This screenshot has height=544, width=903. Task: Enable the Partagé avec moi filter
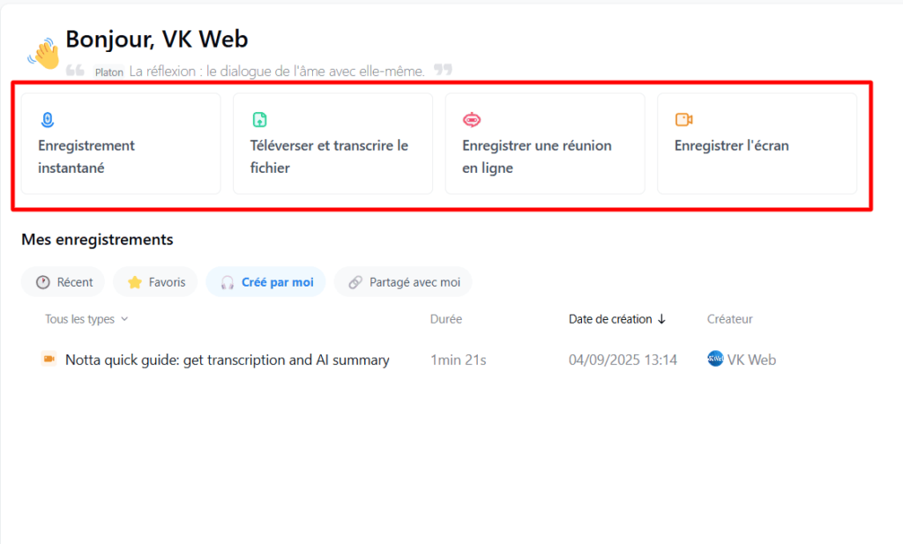pyautogui.click(x=402, y=282)
